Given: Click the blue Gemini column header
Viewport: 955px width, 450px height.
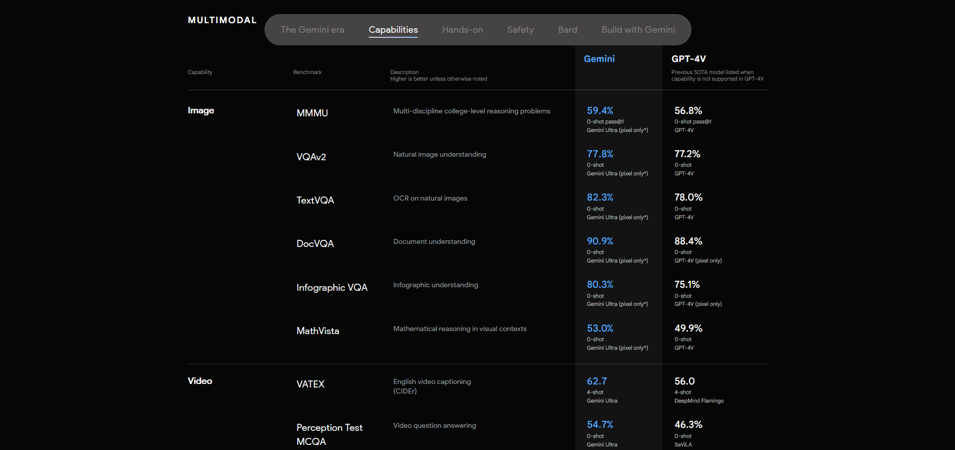Looking at the screenshot, I should 599,59.
